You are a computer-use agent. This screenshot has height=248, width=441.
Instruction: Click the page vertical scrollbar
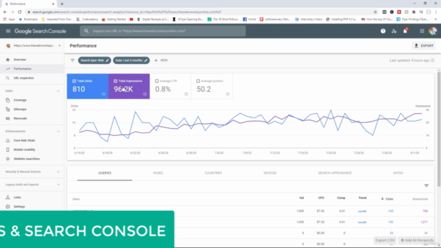click(439, 130)
